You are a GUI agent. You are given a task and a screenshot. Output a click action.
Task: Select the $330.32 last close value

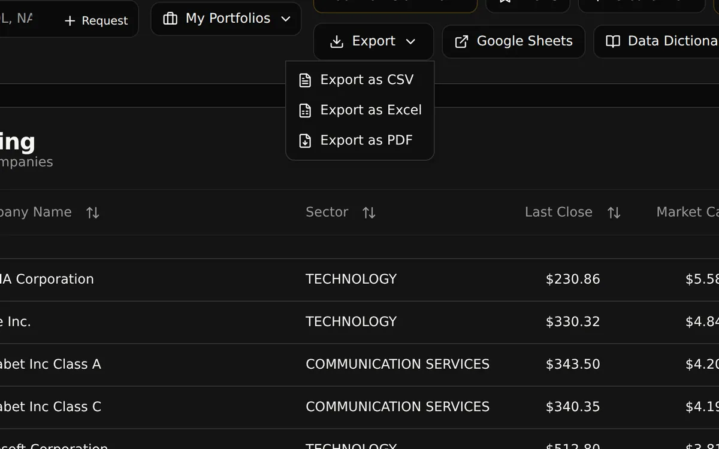point(573,321)
